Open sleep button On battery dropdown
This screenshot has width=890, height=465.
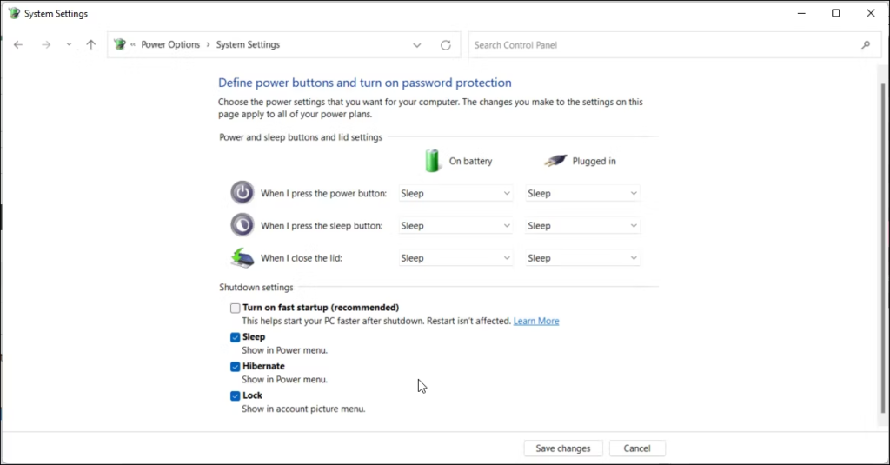tap(455, 226)
